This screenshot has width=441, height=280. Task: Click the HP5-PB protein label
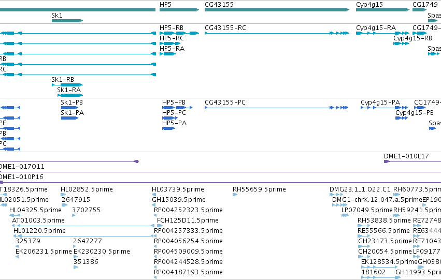(174, 102)
